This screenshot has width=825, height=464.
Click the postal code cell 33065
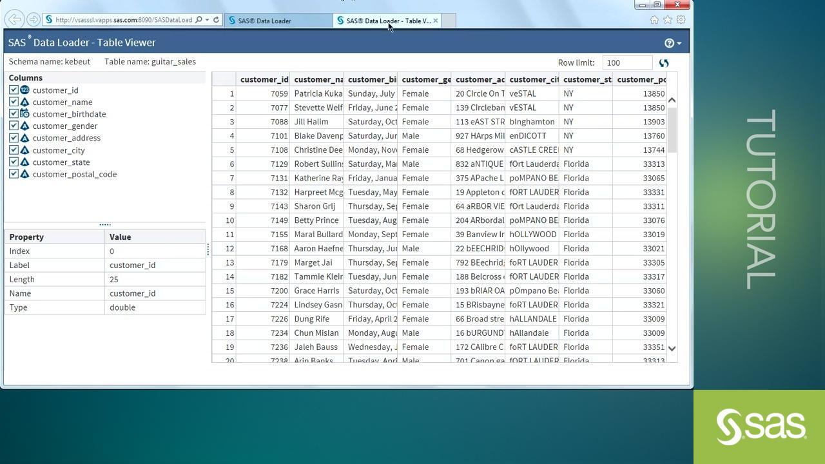pyautogui.click(x=640, y=179)
